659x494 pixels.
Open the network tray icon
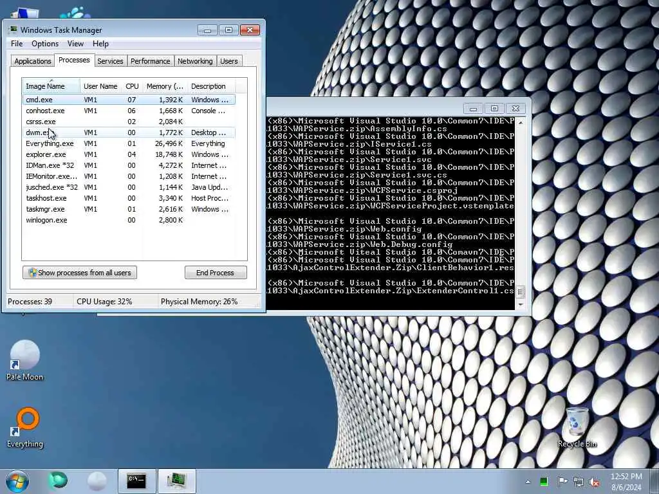(579, 482)
